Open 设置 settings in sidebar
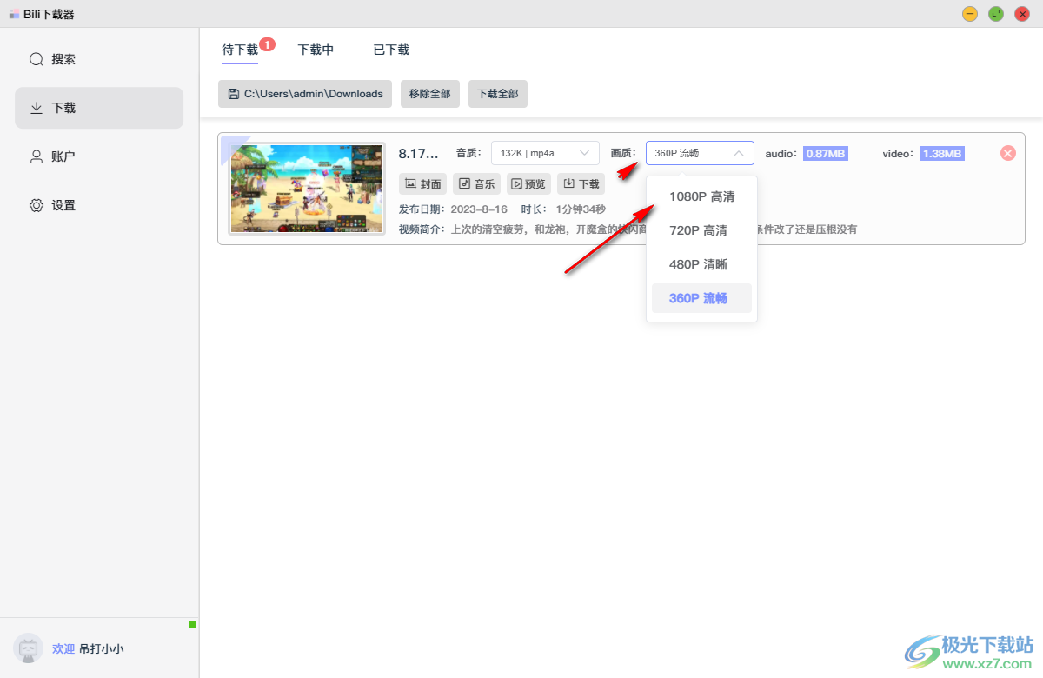1043x678 pixels. coord(99,205)
